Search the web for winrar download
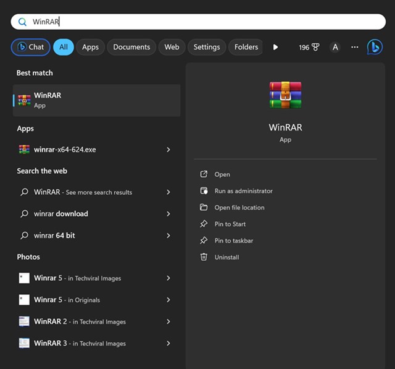395x369 pixels. click(96, 214)
